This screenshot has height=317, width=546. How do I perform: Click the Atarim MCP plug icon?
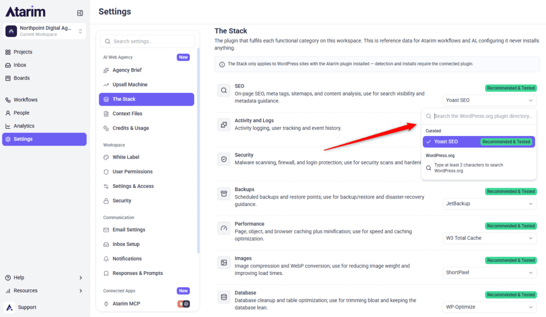click(106, 304)
